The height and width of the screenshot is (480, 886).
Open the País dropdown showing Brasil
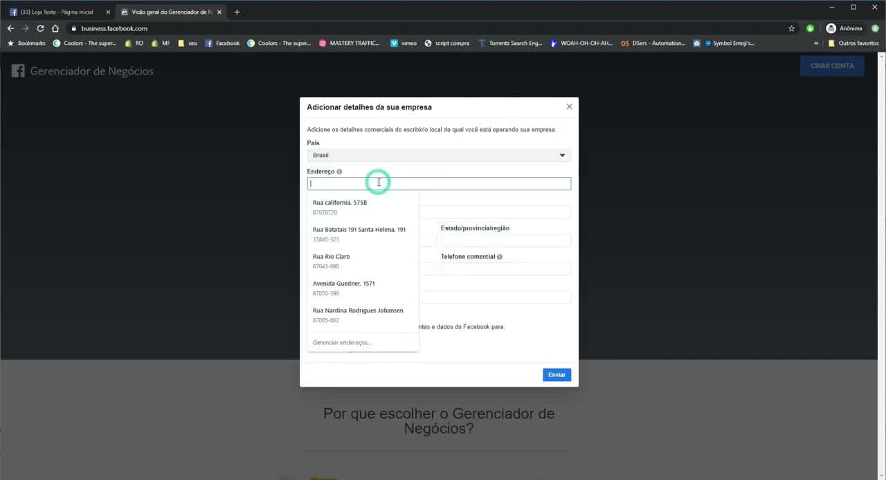click(x=439, y=156)
